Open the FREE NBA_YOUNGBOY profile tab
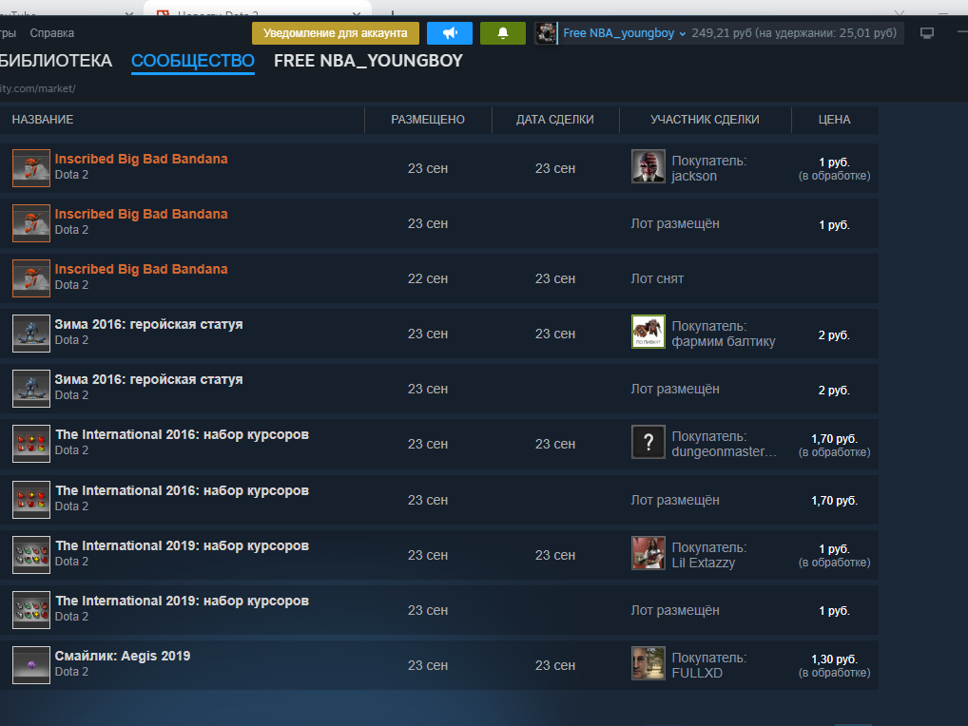The image size is (968, 726). [x=368, y=61]
